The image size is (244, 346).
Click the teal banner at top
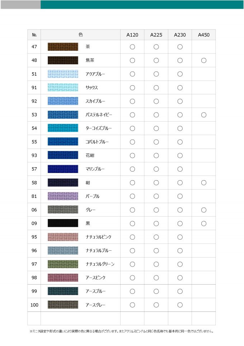point(142,5)
